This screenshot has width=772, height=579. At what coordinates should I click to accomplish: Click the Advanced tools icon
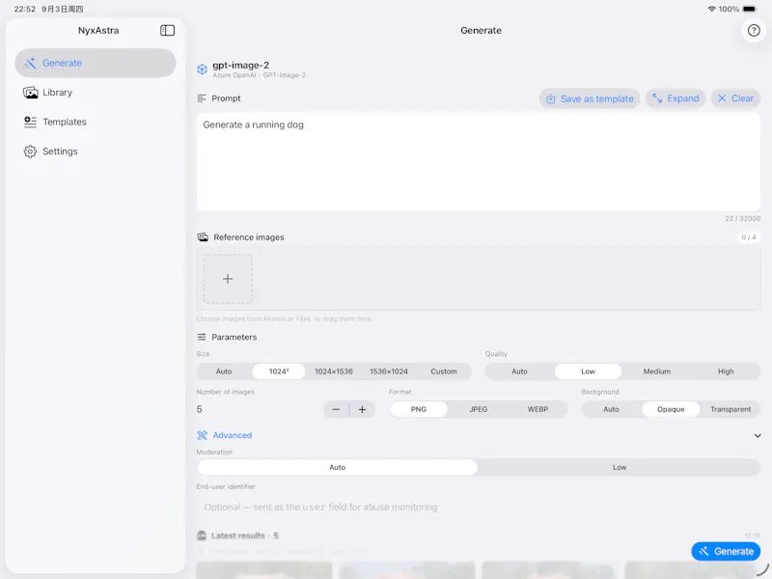coord(202,436)
